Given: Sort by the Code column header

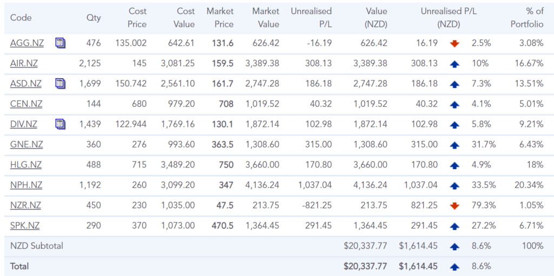Looking at the screenshot, I should coord(21,17).
